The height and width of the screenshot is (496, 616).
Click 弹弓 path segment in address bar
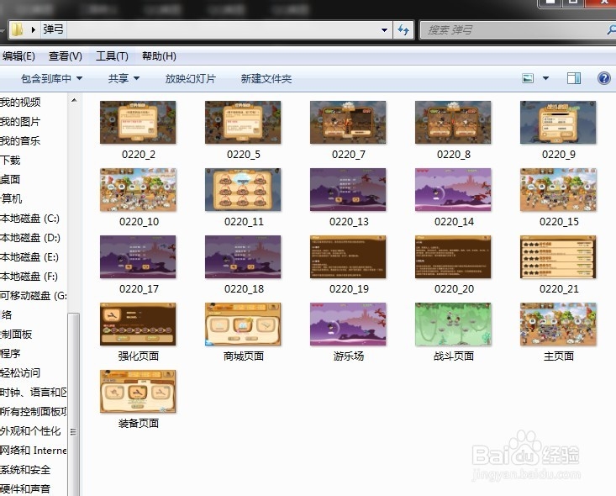pos(54,29)
